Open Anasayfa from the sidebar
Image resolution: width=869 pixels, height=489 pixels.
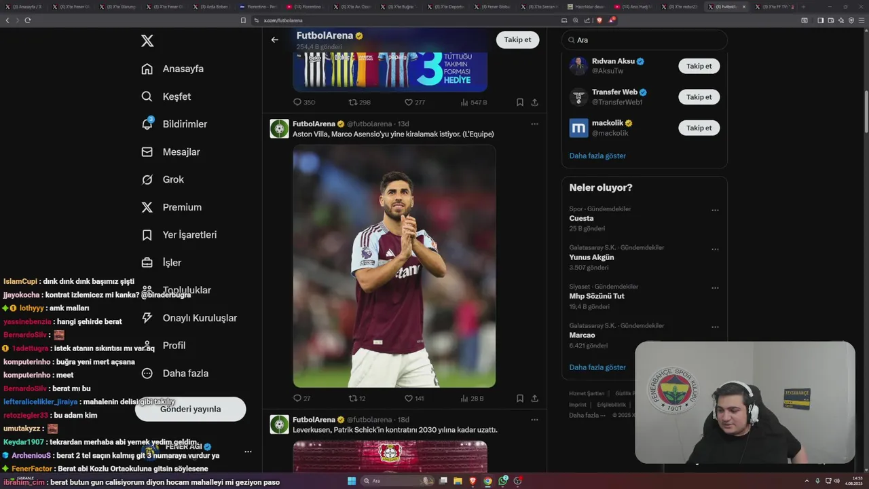pos(172,69)
